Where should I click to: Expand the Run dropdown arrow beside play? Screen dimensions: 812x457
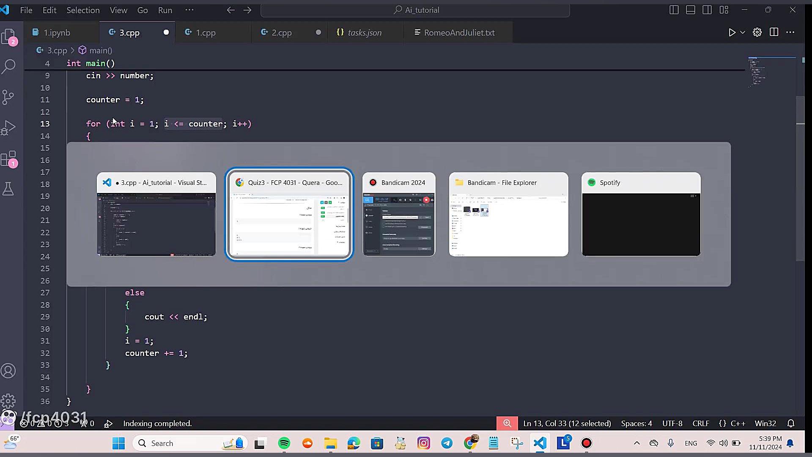(x=743, y=33)
